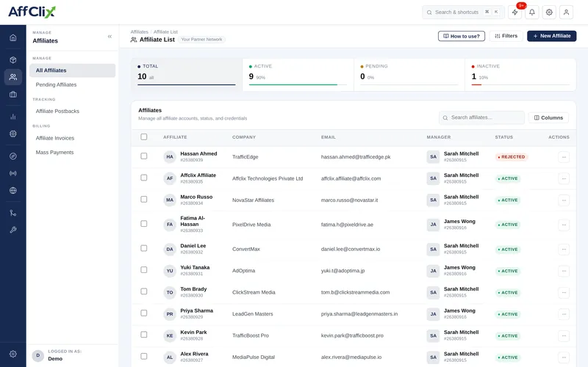Viewport: 588px width, 367px height.
Task: Open actions menu for Fatima Al-Hassan
Action: (564, 225)
